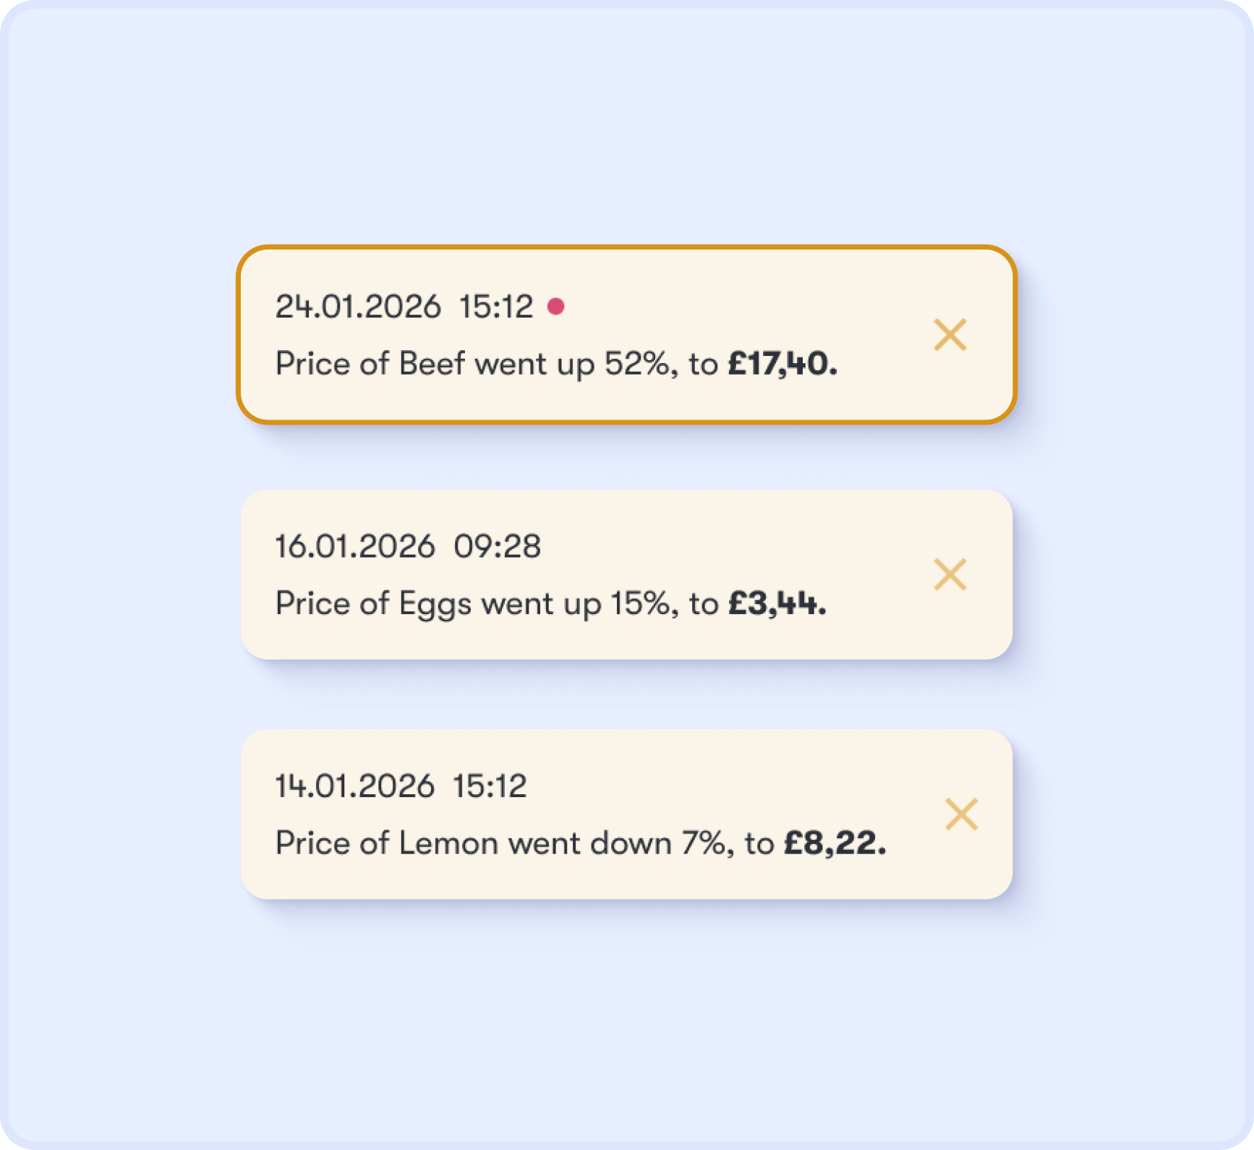Click the 09:28 timestamp
1254x1150 pixels.
pos(497,546)
